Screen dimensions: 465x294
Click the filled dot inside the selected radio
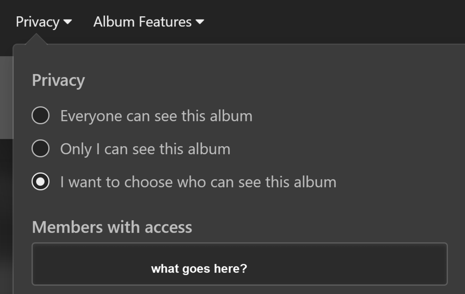[40, 182]
